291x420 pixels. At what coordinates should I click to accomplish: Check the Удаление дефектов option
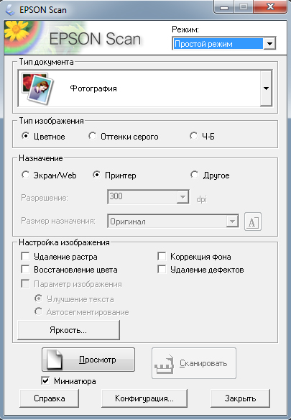click(x=162, y=269)
